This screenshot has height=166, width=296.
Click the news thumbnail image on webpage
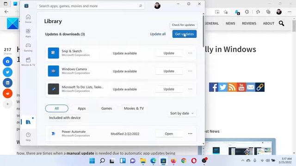pos(237,147)
